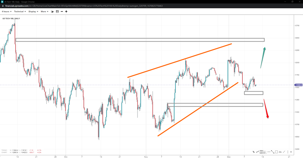Open the Display dropdown menu
The height and width of the screenshot is (159, 303).
33,12
